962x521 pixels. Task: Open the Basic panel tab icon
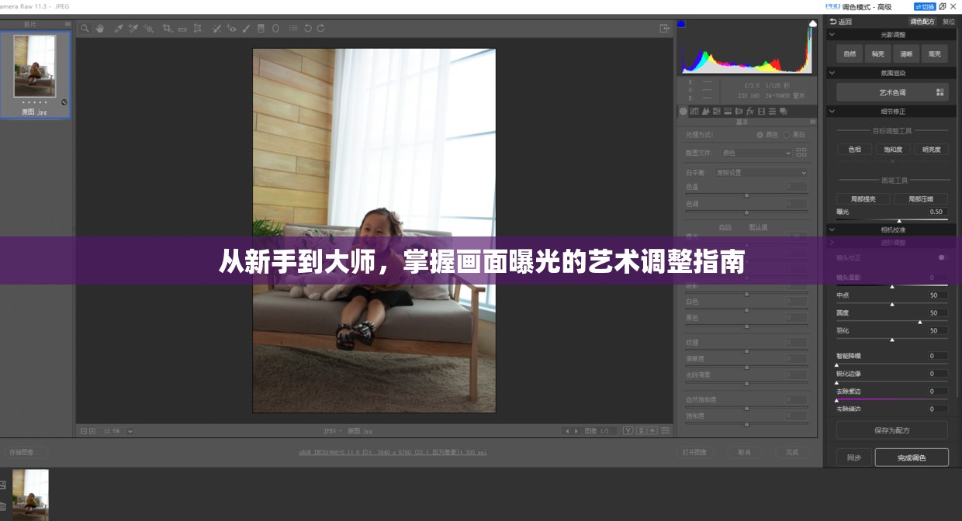[683, 112]
